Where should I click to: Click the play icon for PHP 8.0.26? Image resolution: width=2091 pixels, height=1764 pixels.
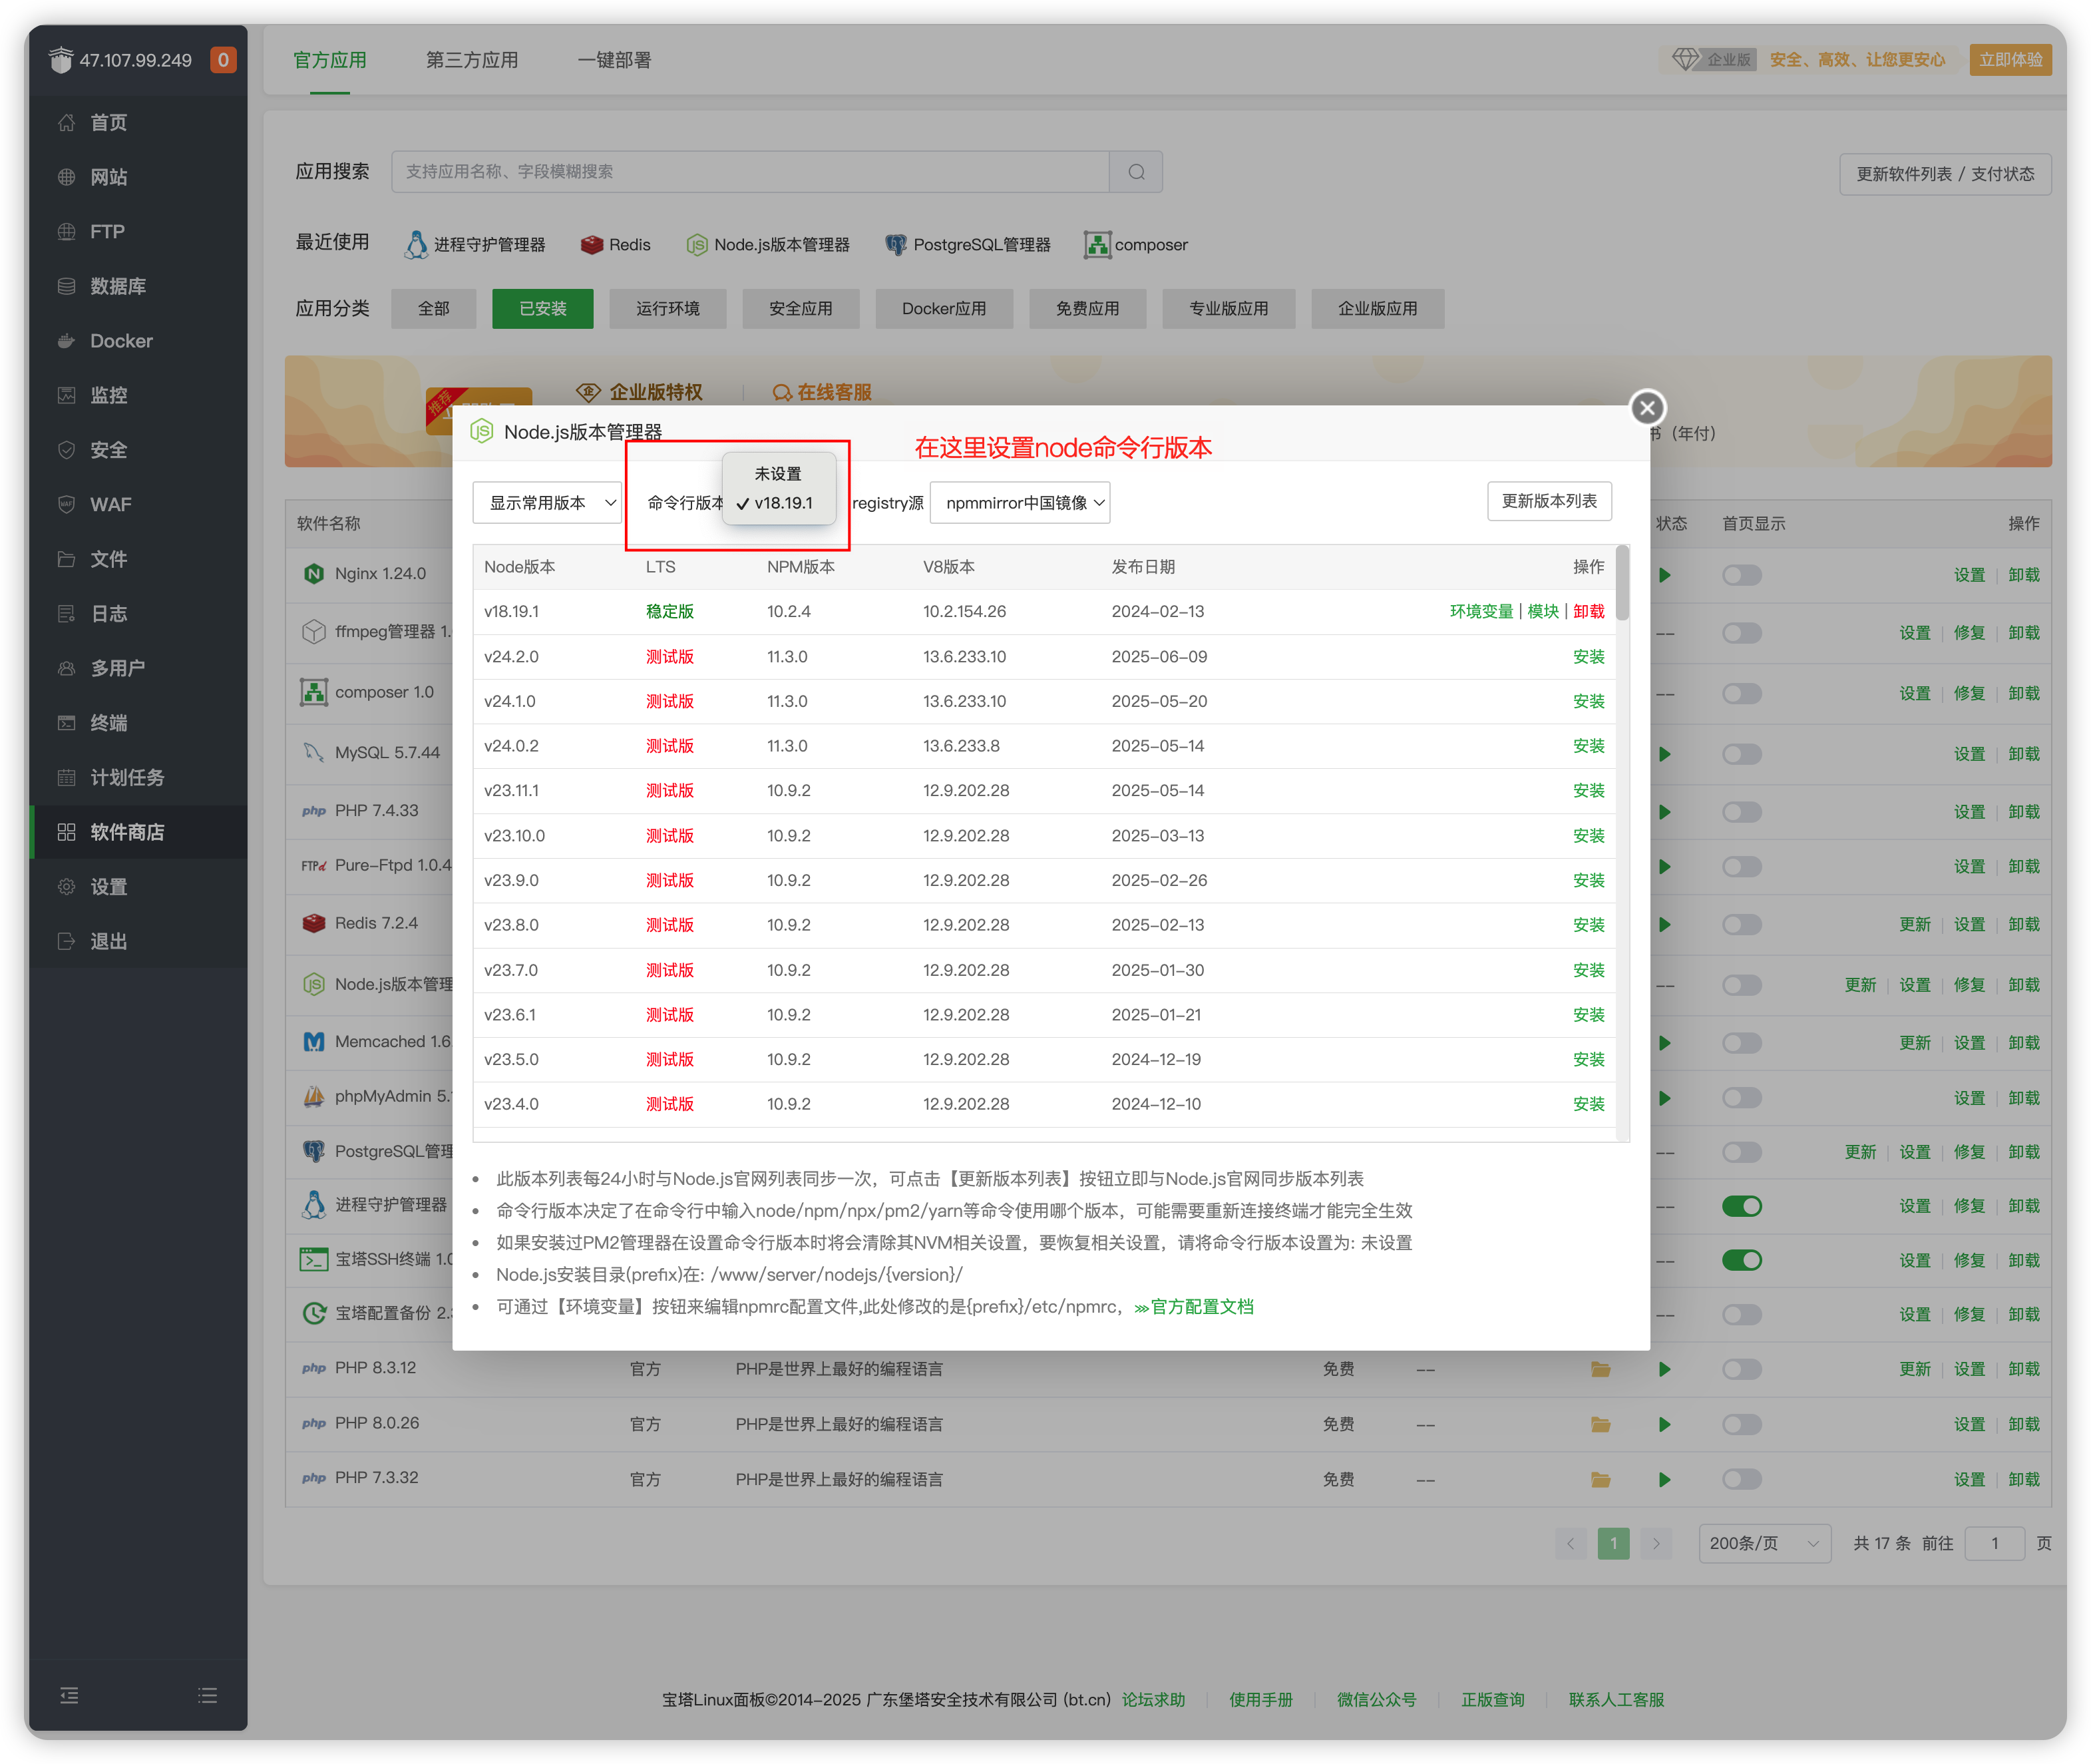[1664, 1424]
